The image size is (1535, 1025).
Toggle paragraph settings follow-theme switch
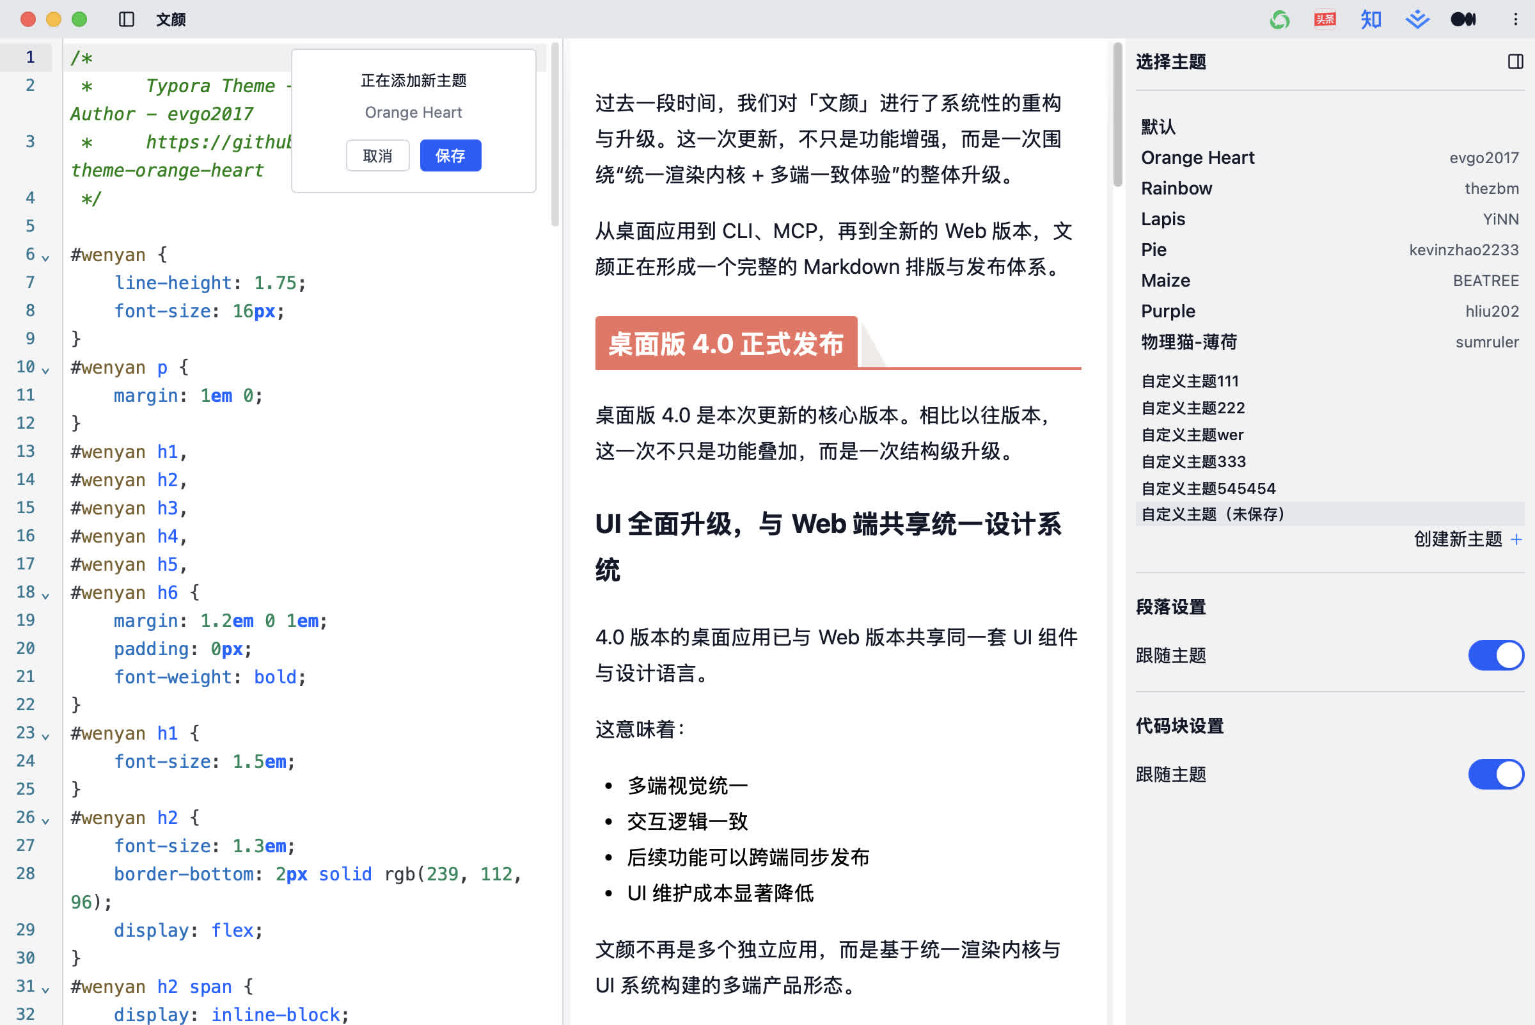[x=1495, y=655]
